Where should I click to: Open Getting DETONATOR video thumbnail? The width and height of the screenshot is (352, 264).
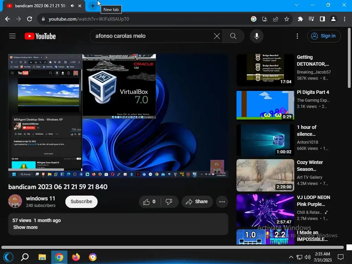pos(265,70)
